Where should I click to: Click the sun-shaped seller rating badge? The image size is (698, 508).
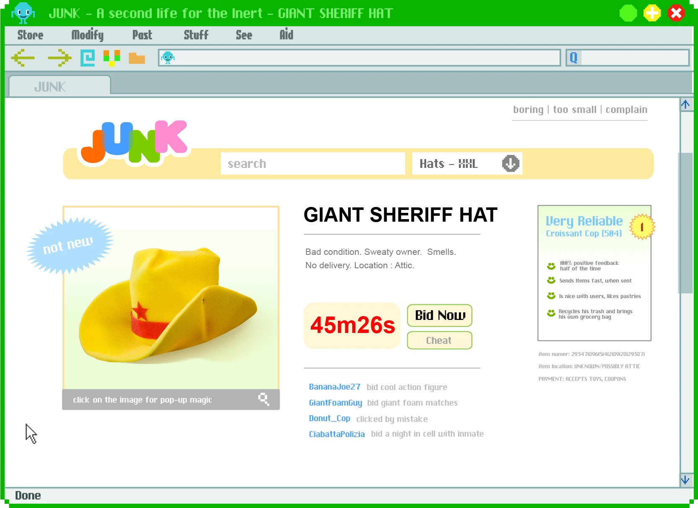[x=641, y=227]
